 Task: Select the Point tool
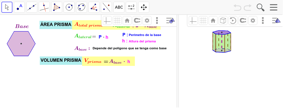point(19,7)
